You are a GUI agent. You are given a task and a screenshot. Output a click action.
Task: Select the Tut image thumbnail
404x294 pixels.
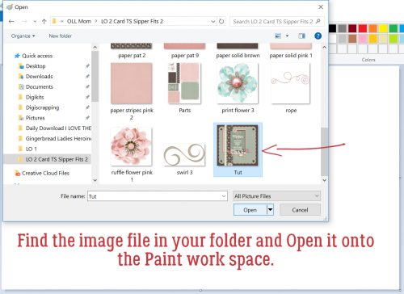coord(238,145)
